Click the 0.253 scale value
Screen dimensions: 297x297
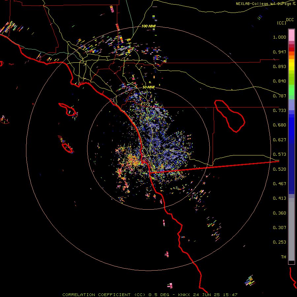pos(280,242)
